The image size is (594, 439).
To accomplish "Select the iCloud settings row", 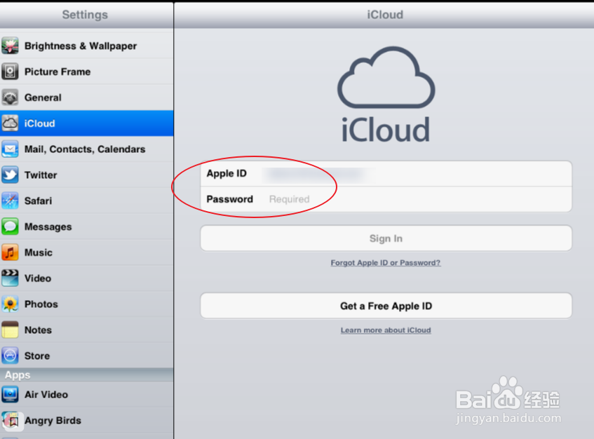I will click(87, 123).
